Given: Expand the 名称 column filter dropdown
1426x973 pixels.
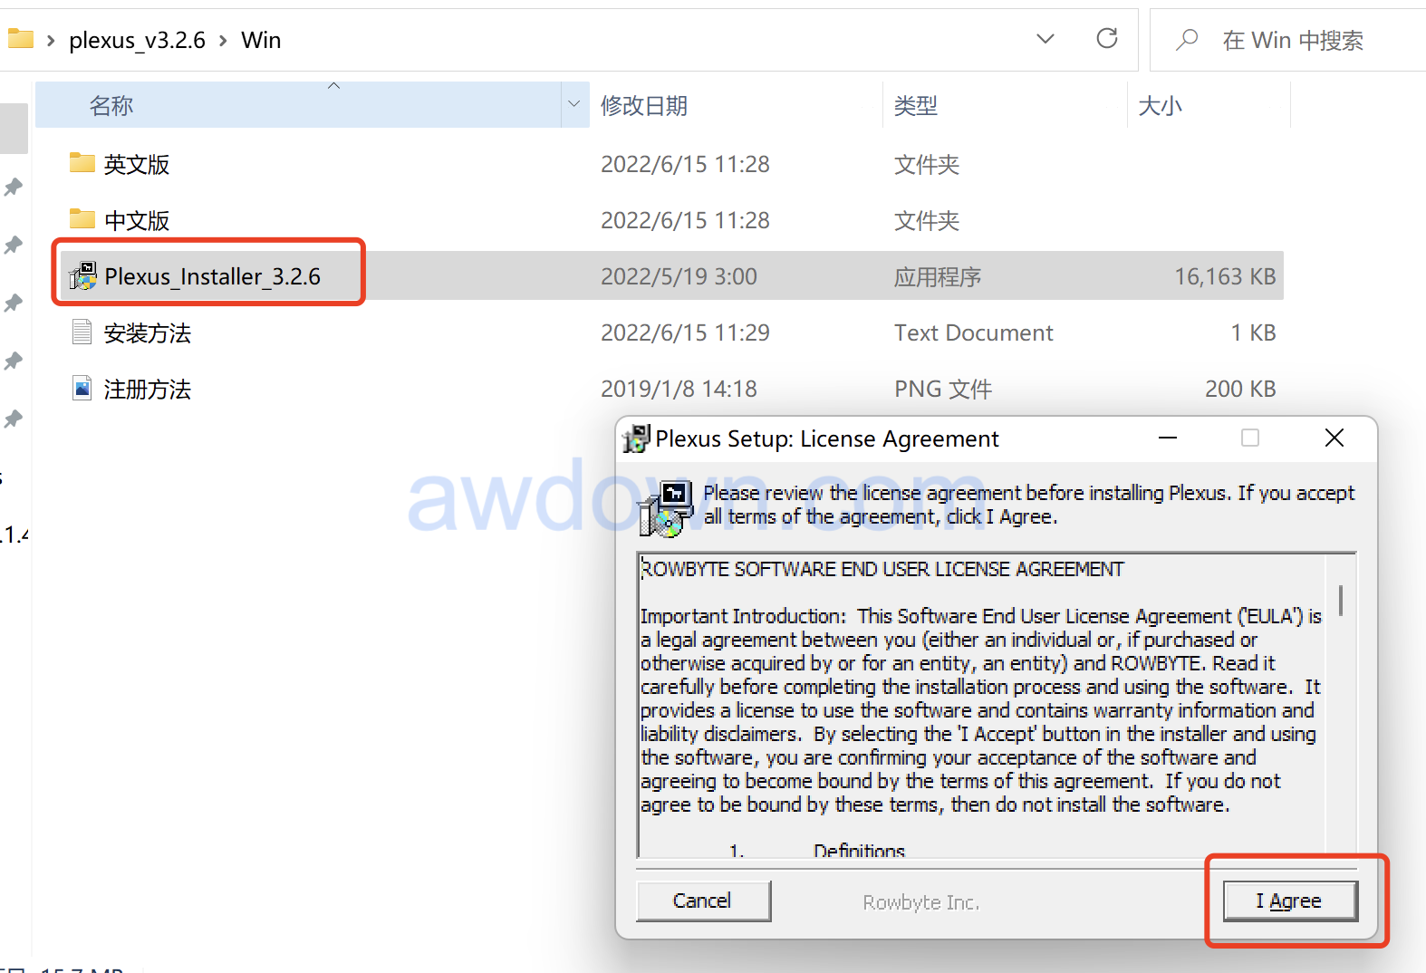Looking at the screenshot, I should 573,104.
